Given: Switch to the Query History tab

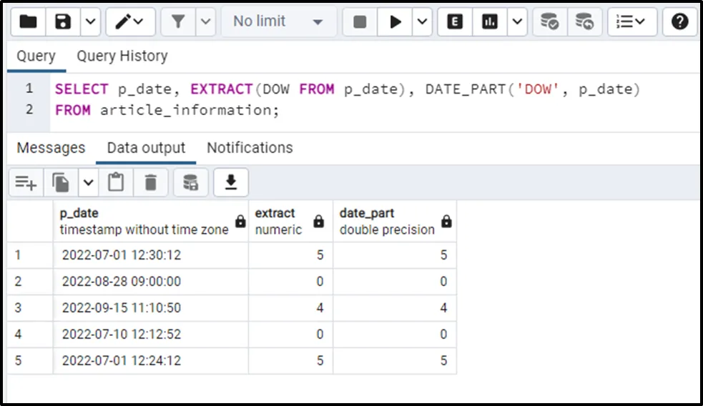Looking at the screenshot, I should coord(122,56).
